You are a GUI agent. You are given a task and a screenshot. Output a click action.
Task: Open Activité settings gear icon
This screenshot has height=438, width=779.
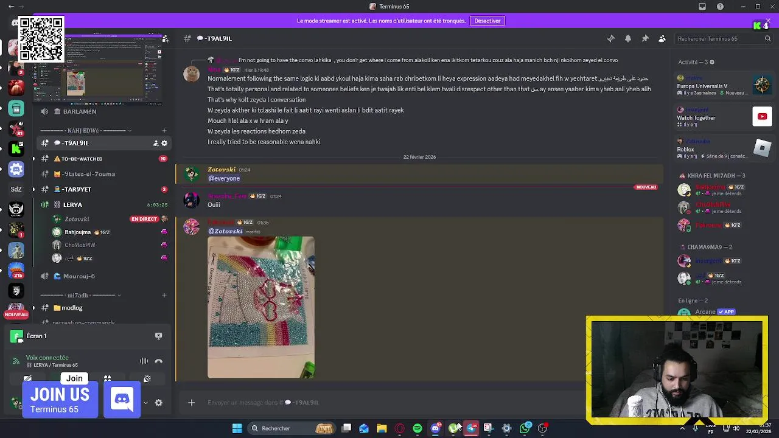click(x=712, y=62)
